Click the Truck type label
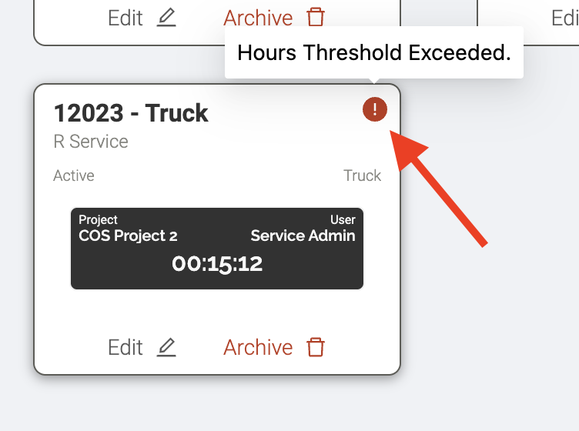 [362, 175]
